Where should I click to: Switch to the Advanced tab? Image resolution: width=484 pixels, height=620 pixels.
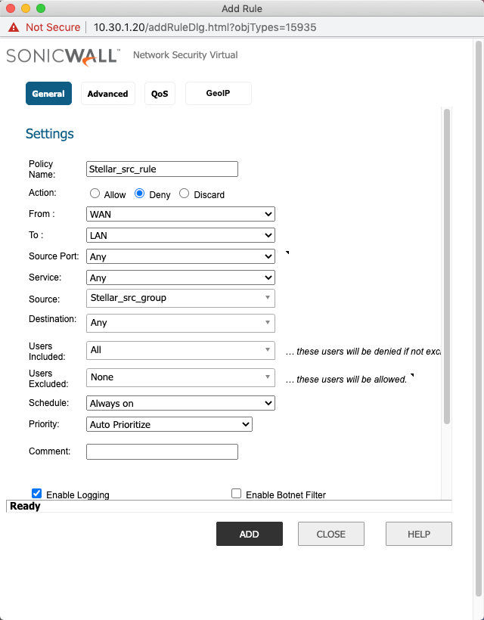[107, 94]
